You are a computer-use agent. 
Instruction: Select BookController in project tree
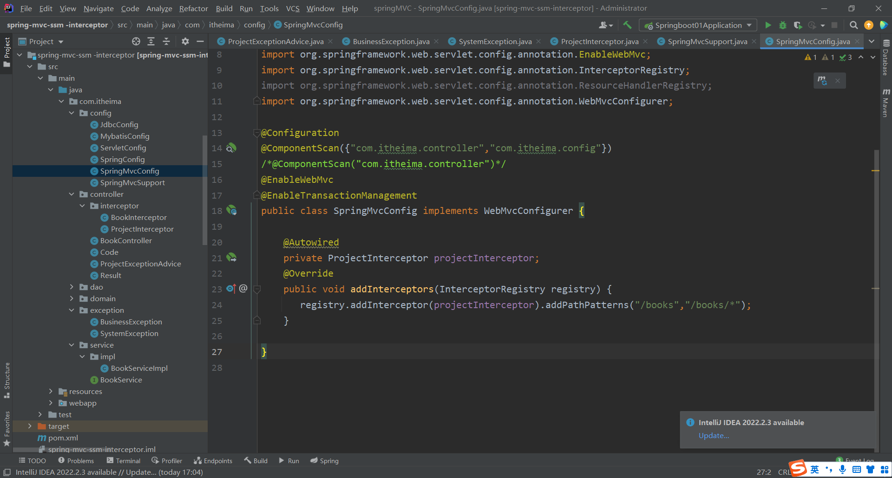126,241
